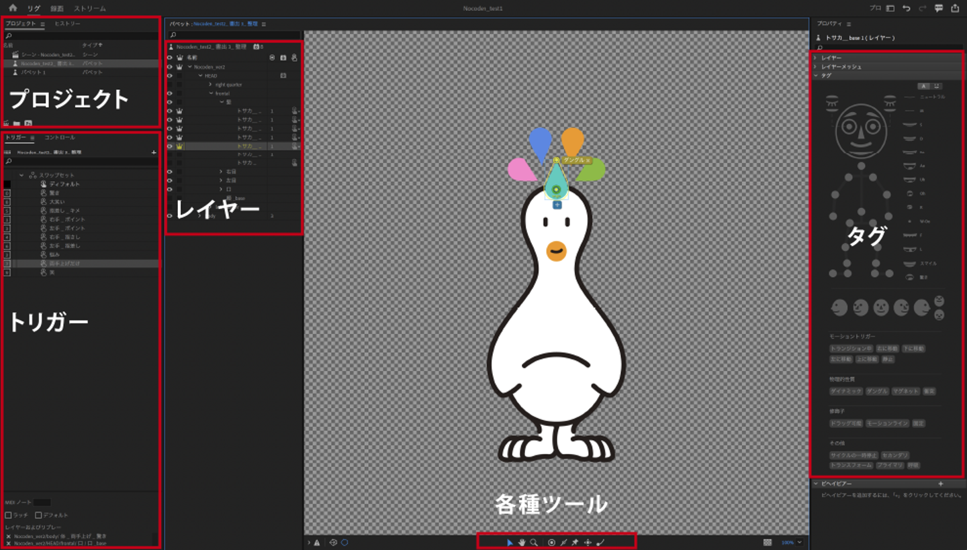Enable the デフォルト checkbox in trigger panel
The image size is (967, 550).
click(x=38, y=515)
